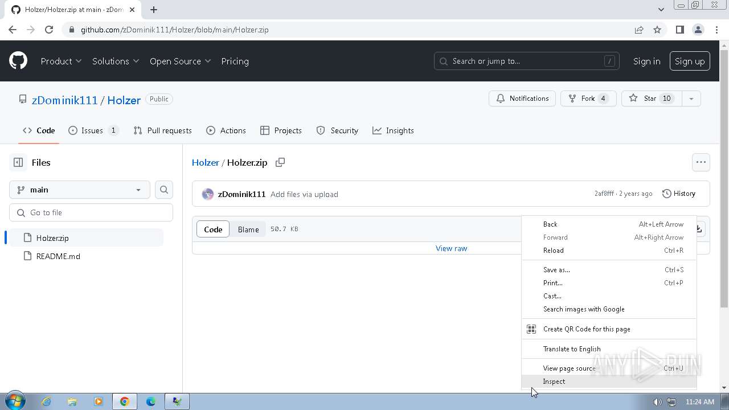Select Holzer.zip in file tree
Image resolution: width=729 pixels, height=410 pixels.
[x=87, y=238]
